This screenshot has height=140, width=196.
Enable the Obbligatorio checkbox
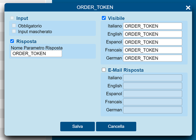[x=14, y=25]
